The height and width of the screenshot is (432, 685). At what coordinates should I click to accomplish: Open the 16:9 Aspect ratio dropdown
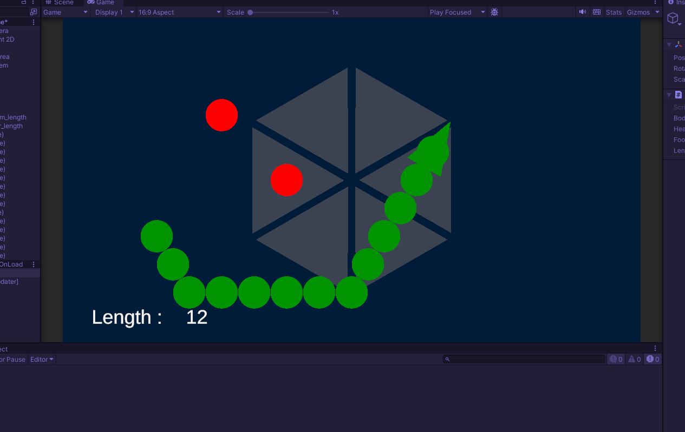click(179, 12)
